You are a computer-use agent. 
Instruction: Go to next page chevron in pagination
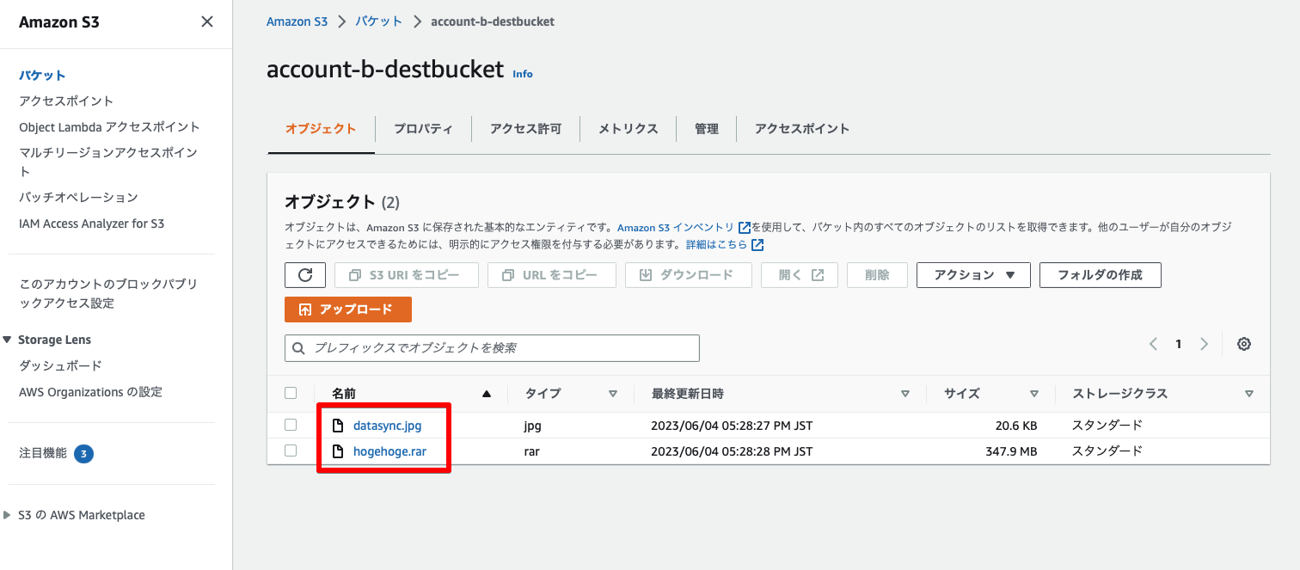tap(1204, 344)
